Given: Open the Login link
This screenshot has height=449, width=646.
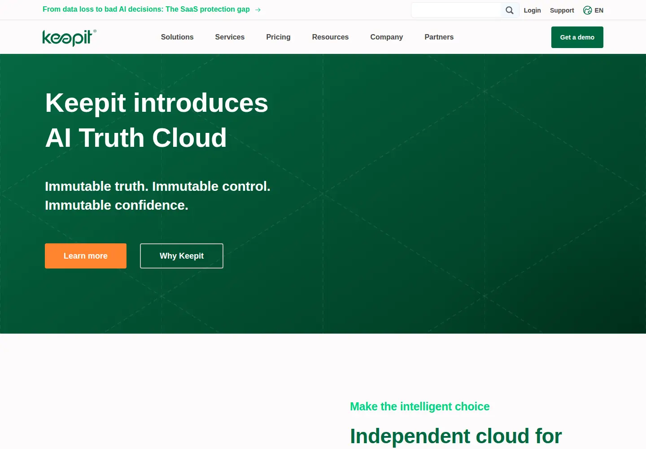Looking at the screenshot, I should point(533,10).
